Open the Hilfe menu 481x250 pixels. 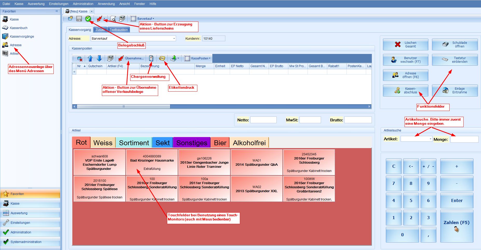tap(153, 4)
